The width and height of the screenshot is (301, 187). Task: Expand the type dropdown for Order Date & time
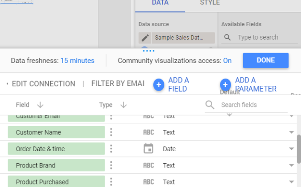(291, 149)
